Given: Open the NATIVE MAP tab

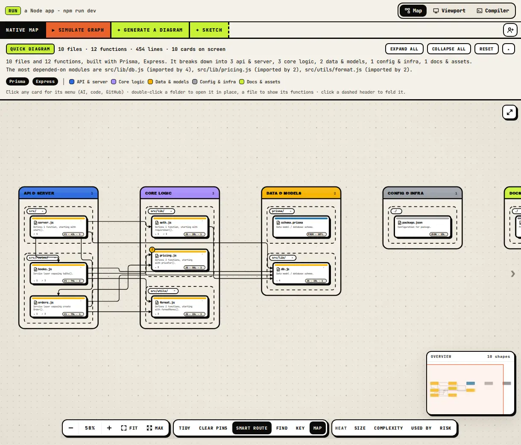Looking at the screenshot, I should pos(22,30).
